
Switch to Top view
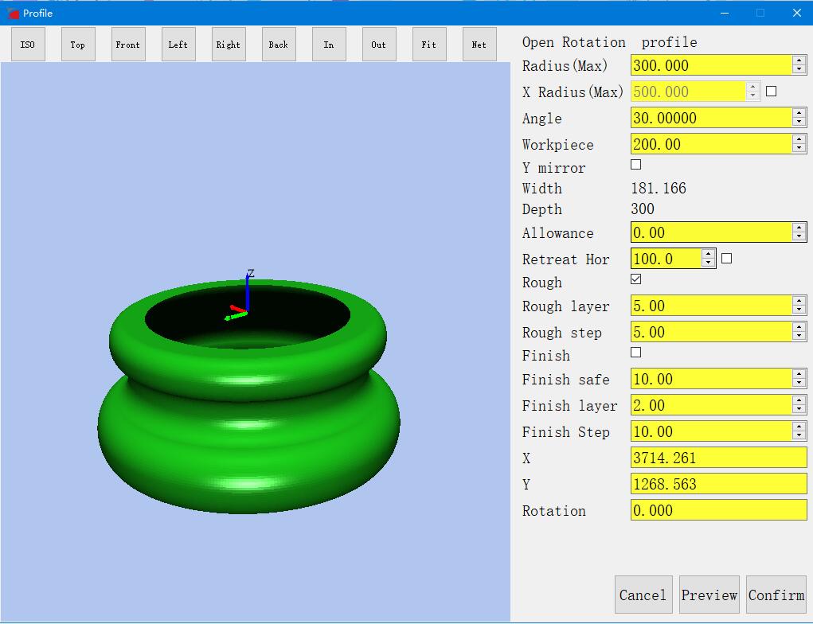pos(78,45)
